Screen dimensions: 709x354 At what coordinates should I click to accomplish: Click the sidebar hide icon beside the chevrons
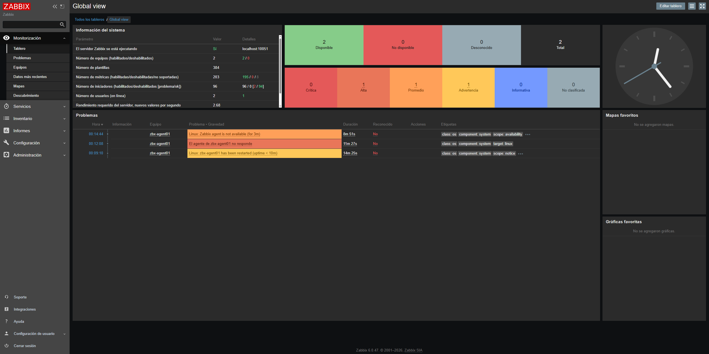(x=62, y=6)
